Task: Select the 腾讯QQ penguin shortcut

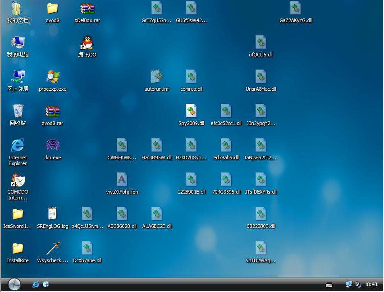Action: [87, 43]
